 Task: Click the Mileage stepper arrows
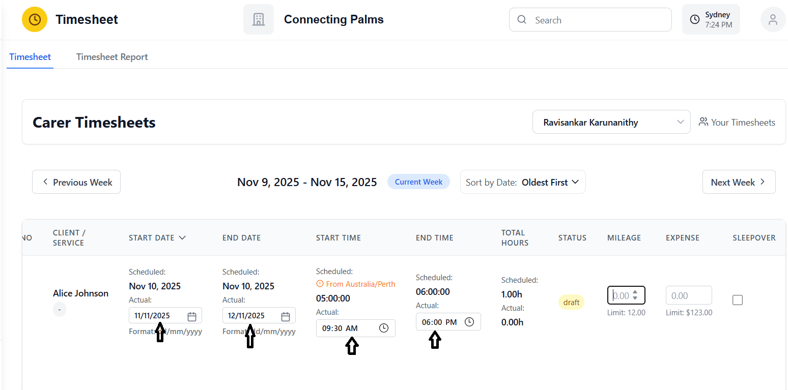[x=635, y=295]
